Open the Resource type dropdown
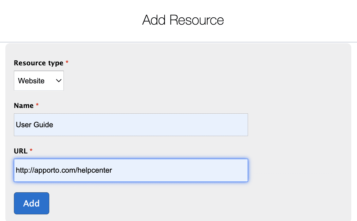The width and height of the screenshot is (357, 221). click(39, 81)
